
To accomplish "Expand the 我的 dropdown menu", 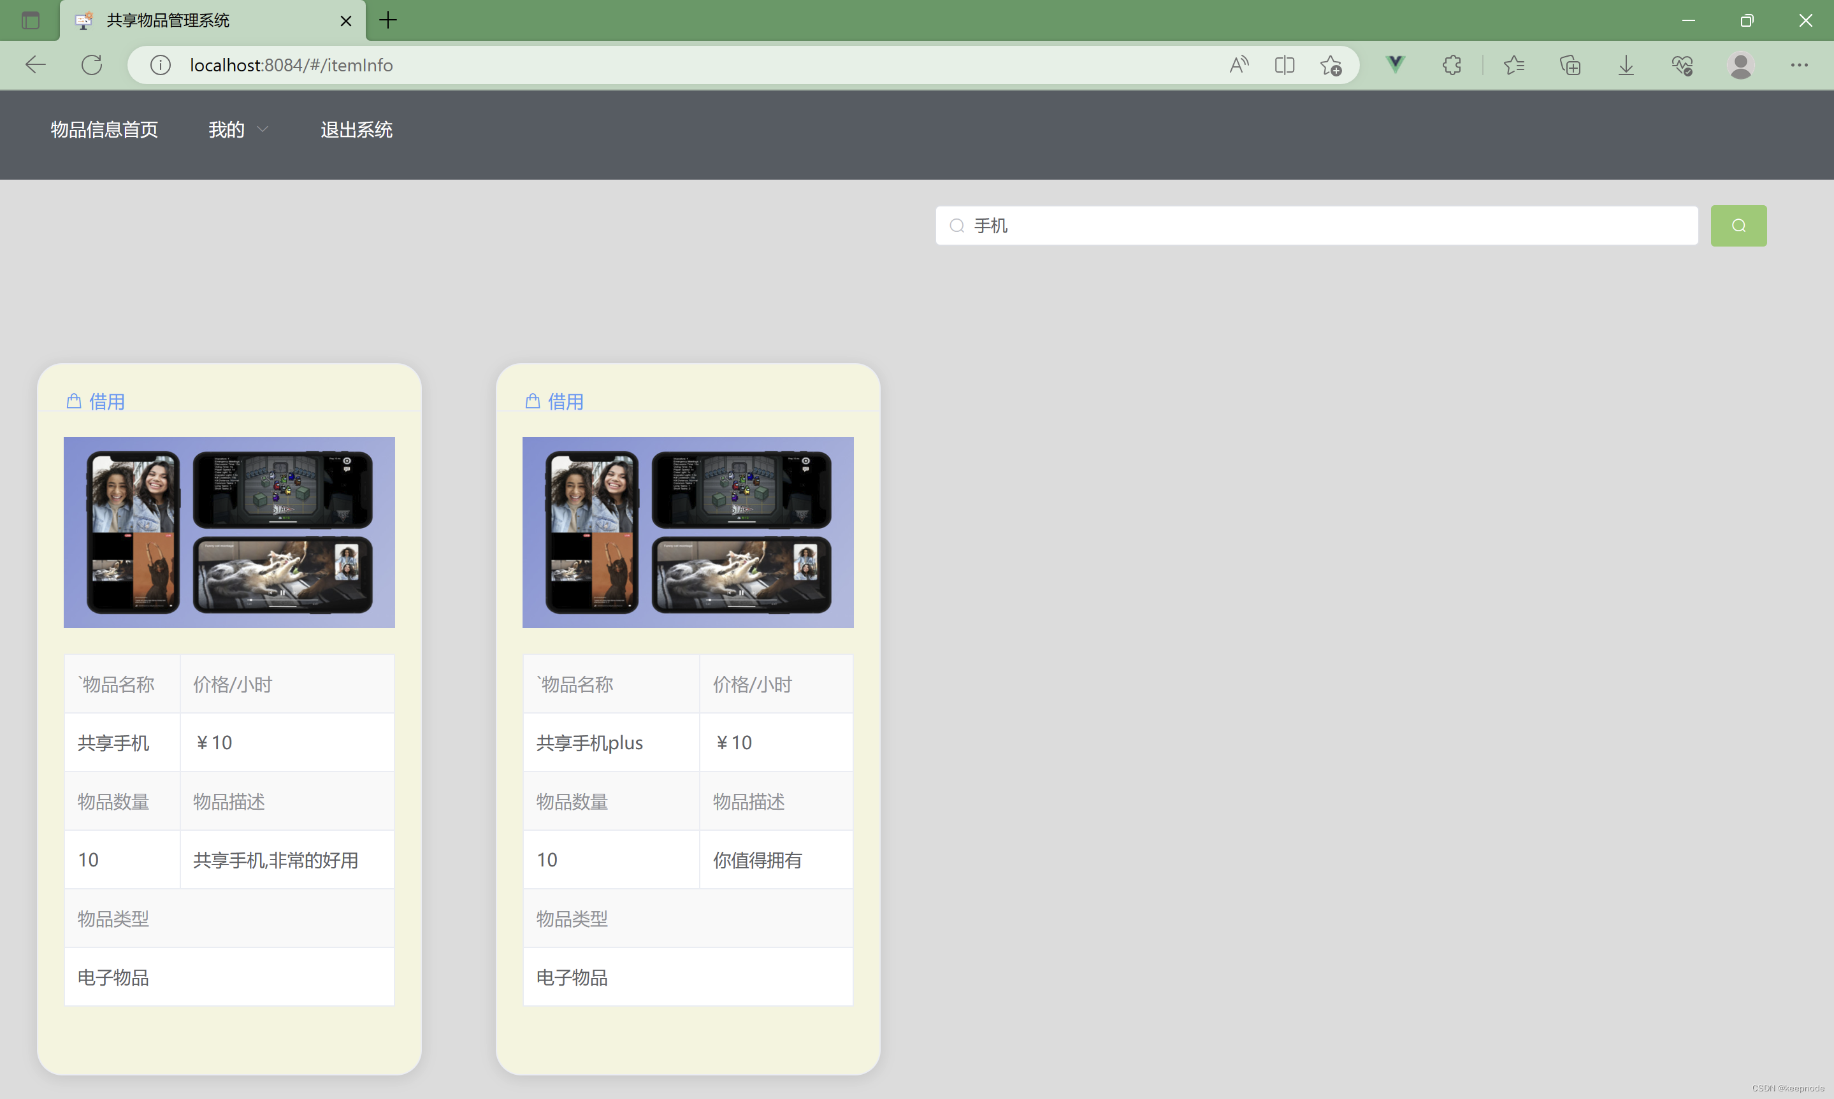I will pyautogui.click(x=238, y=129).
